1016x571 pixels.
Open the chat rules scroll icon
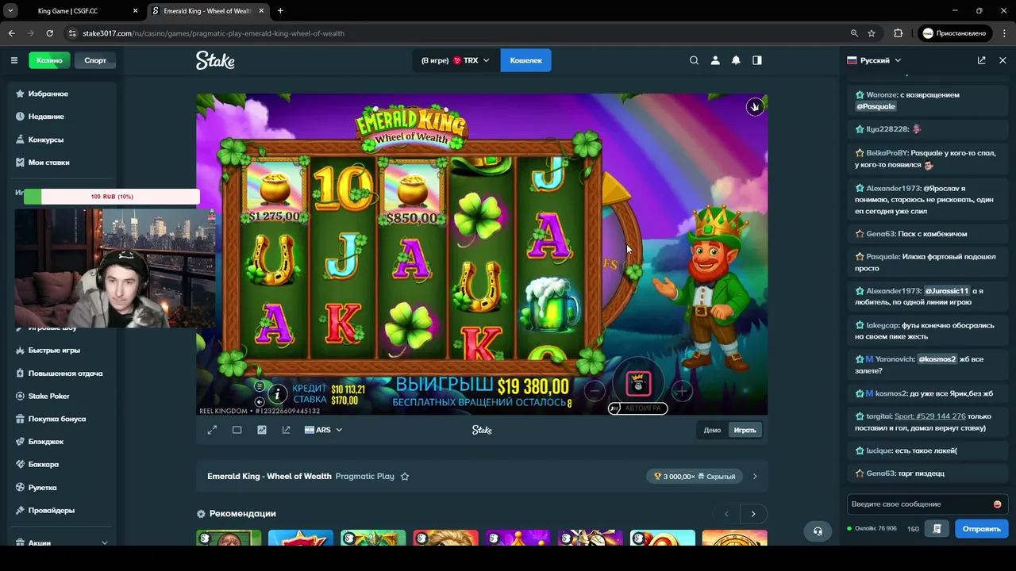[x=937, y=528]
